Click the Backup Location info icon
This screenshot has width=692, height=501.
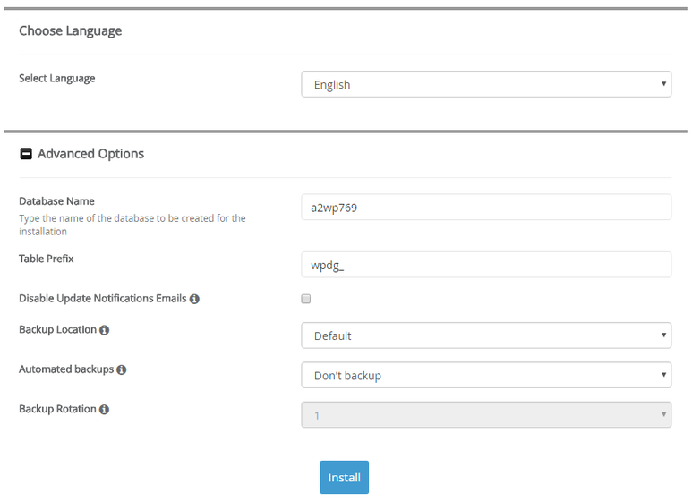(104, 330)
